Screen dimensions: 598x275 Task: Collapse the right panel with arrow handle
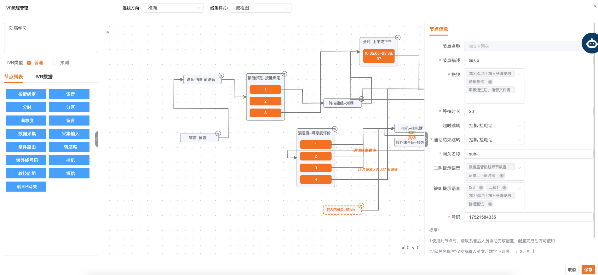426,139
